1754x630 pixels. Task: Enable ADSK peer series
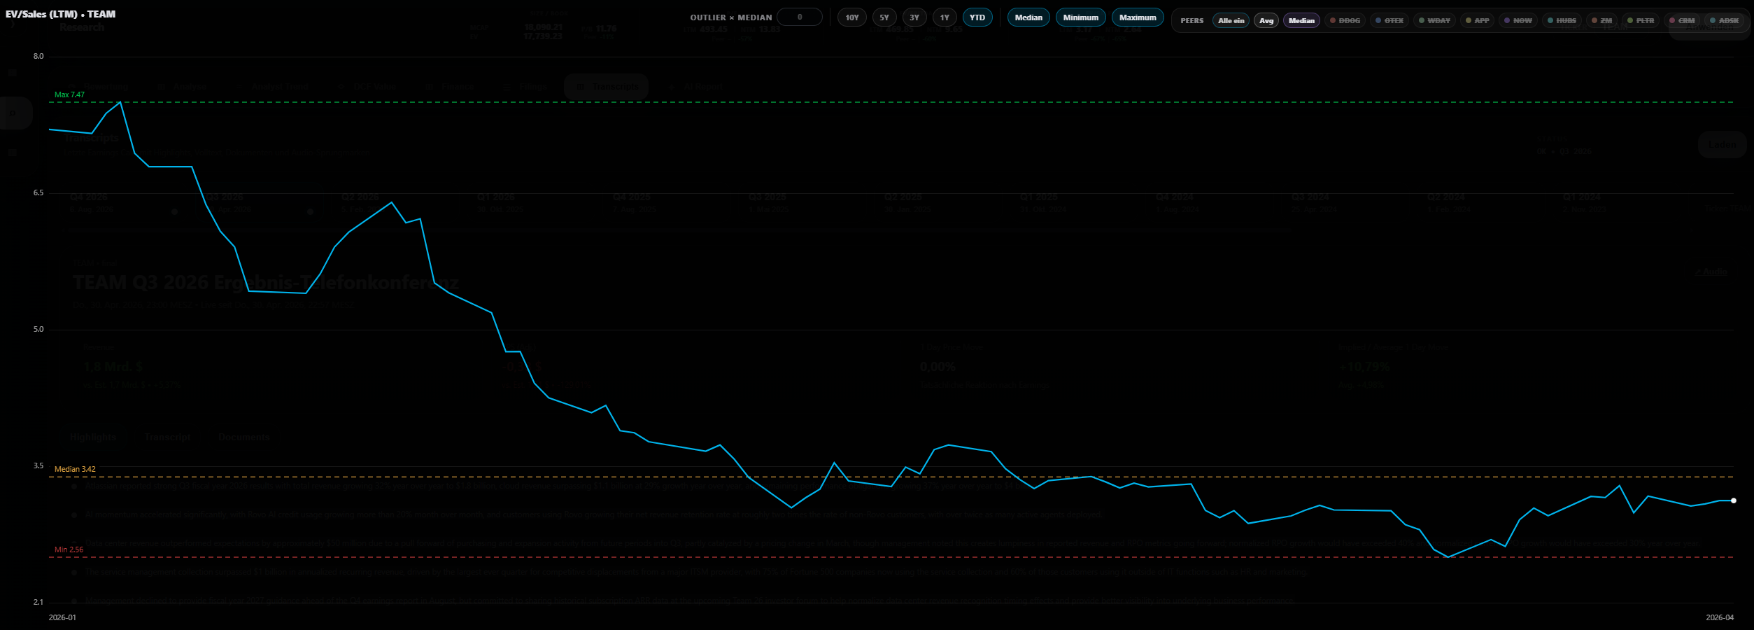click(1724, 21)
